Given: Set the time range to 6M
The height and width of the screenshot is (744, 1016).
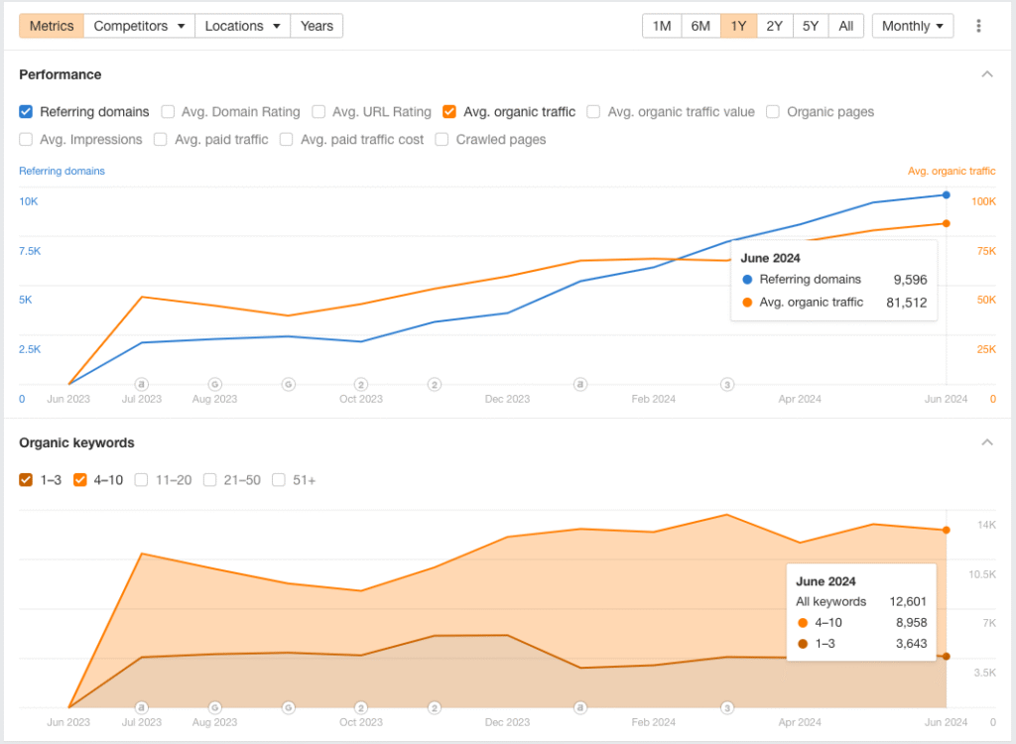Looking at the screenshot, I should 700,26.
